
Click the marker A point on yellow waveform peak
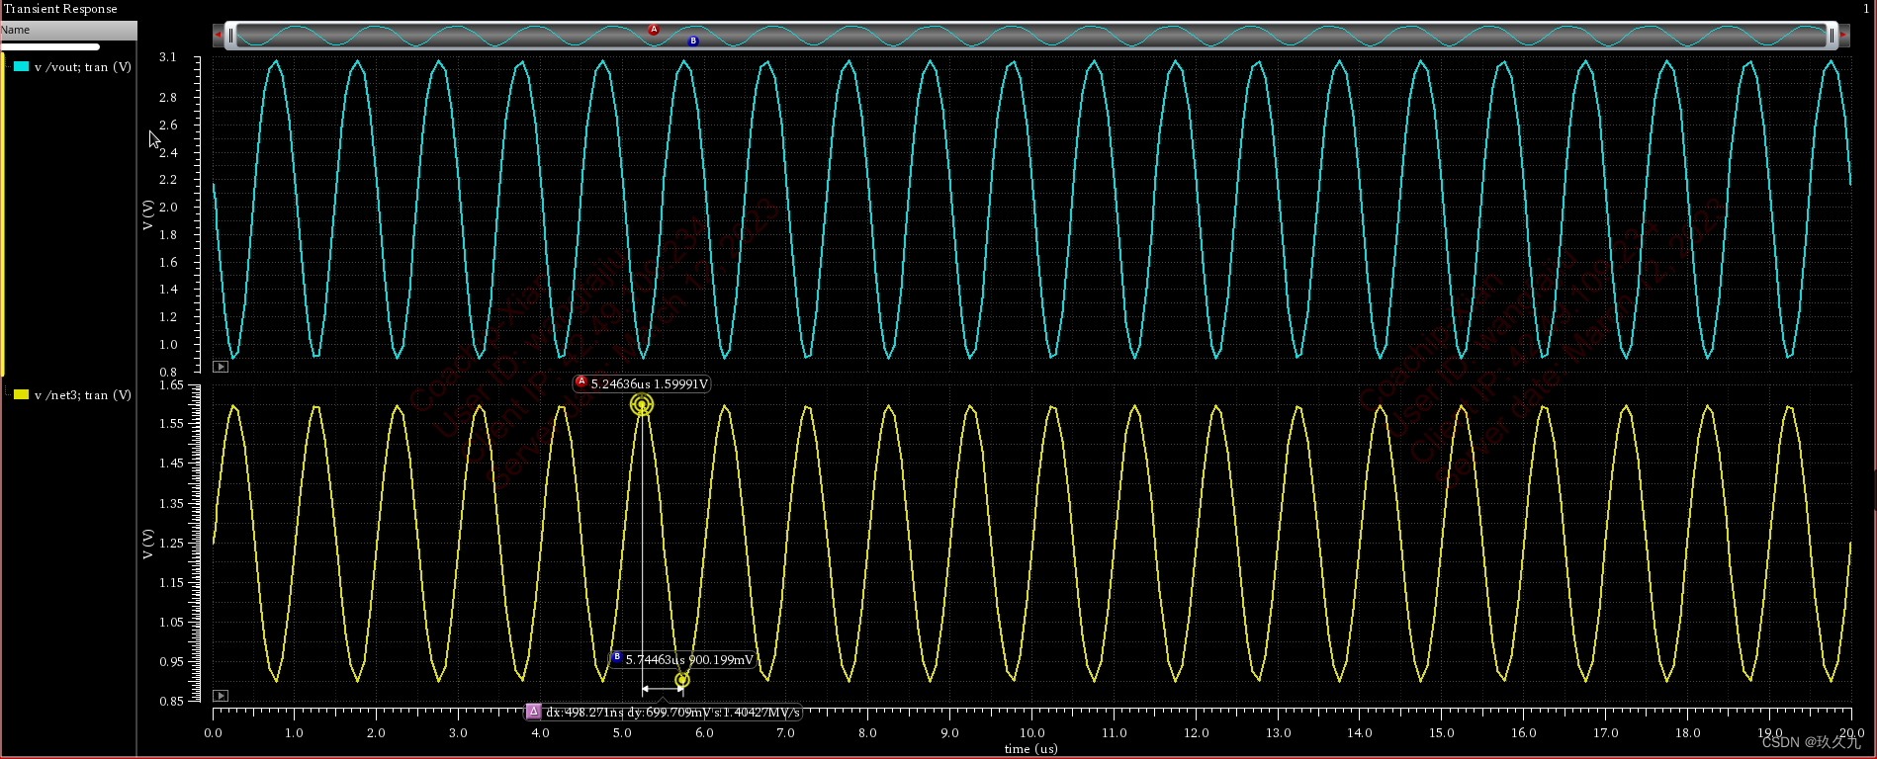642,404
